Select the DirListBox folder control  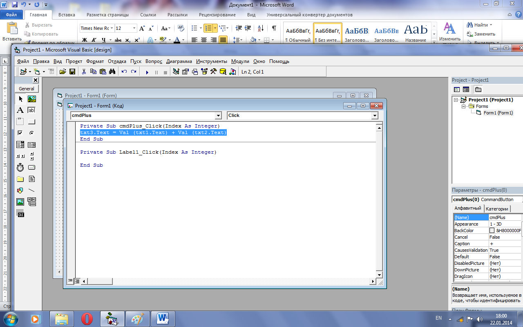click(20, 179)
